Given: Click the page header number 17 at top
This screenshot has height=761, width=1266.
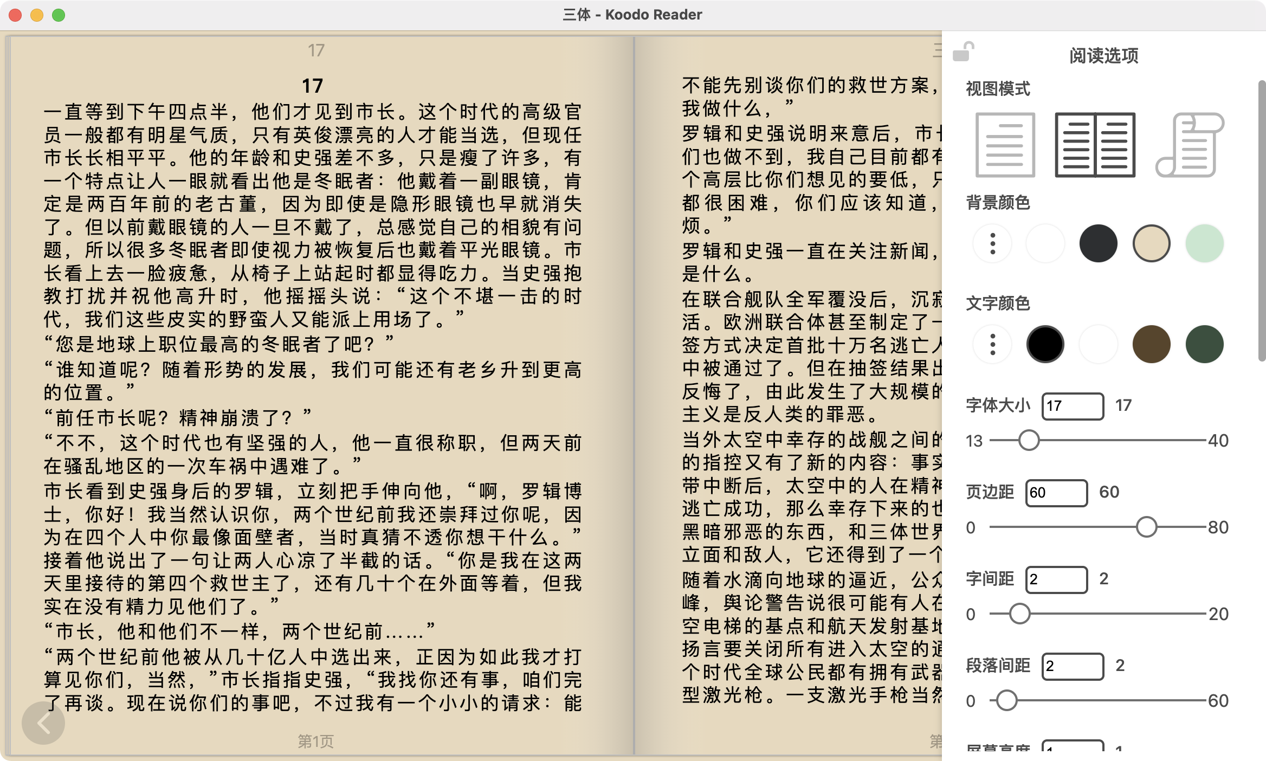Looking at the screenshot, I should pyautogui.click(x=316, y=50).
